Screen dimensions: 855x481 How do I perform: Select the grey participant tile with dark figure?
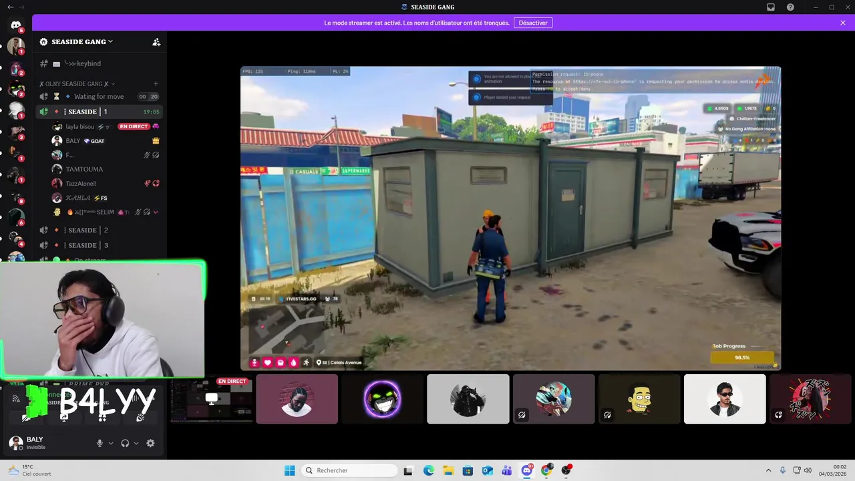[x=468, y=399]
